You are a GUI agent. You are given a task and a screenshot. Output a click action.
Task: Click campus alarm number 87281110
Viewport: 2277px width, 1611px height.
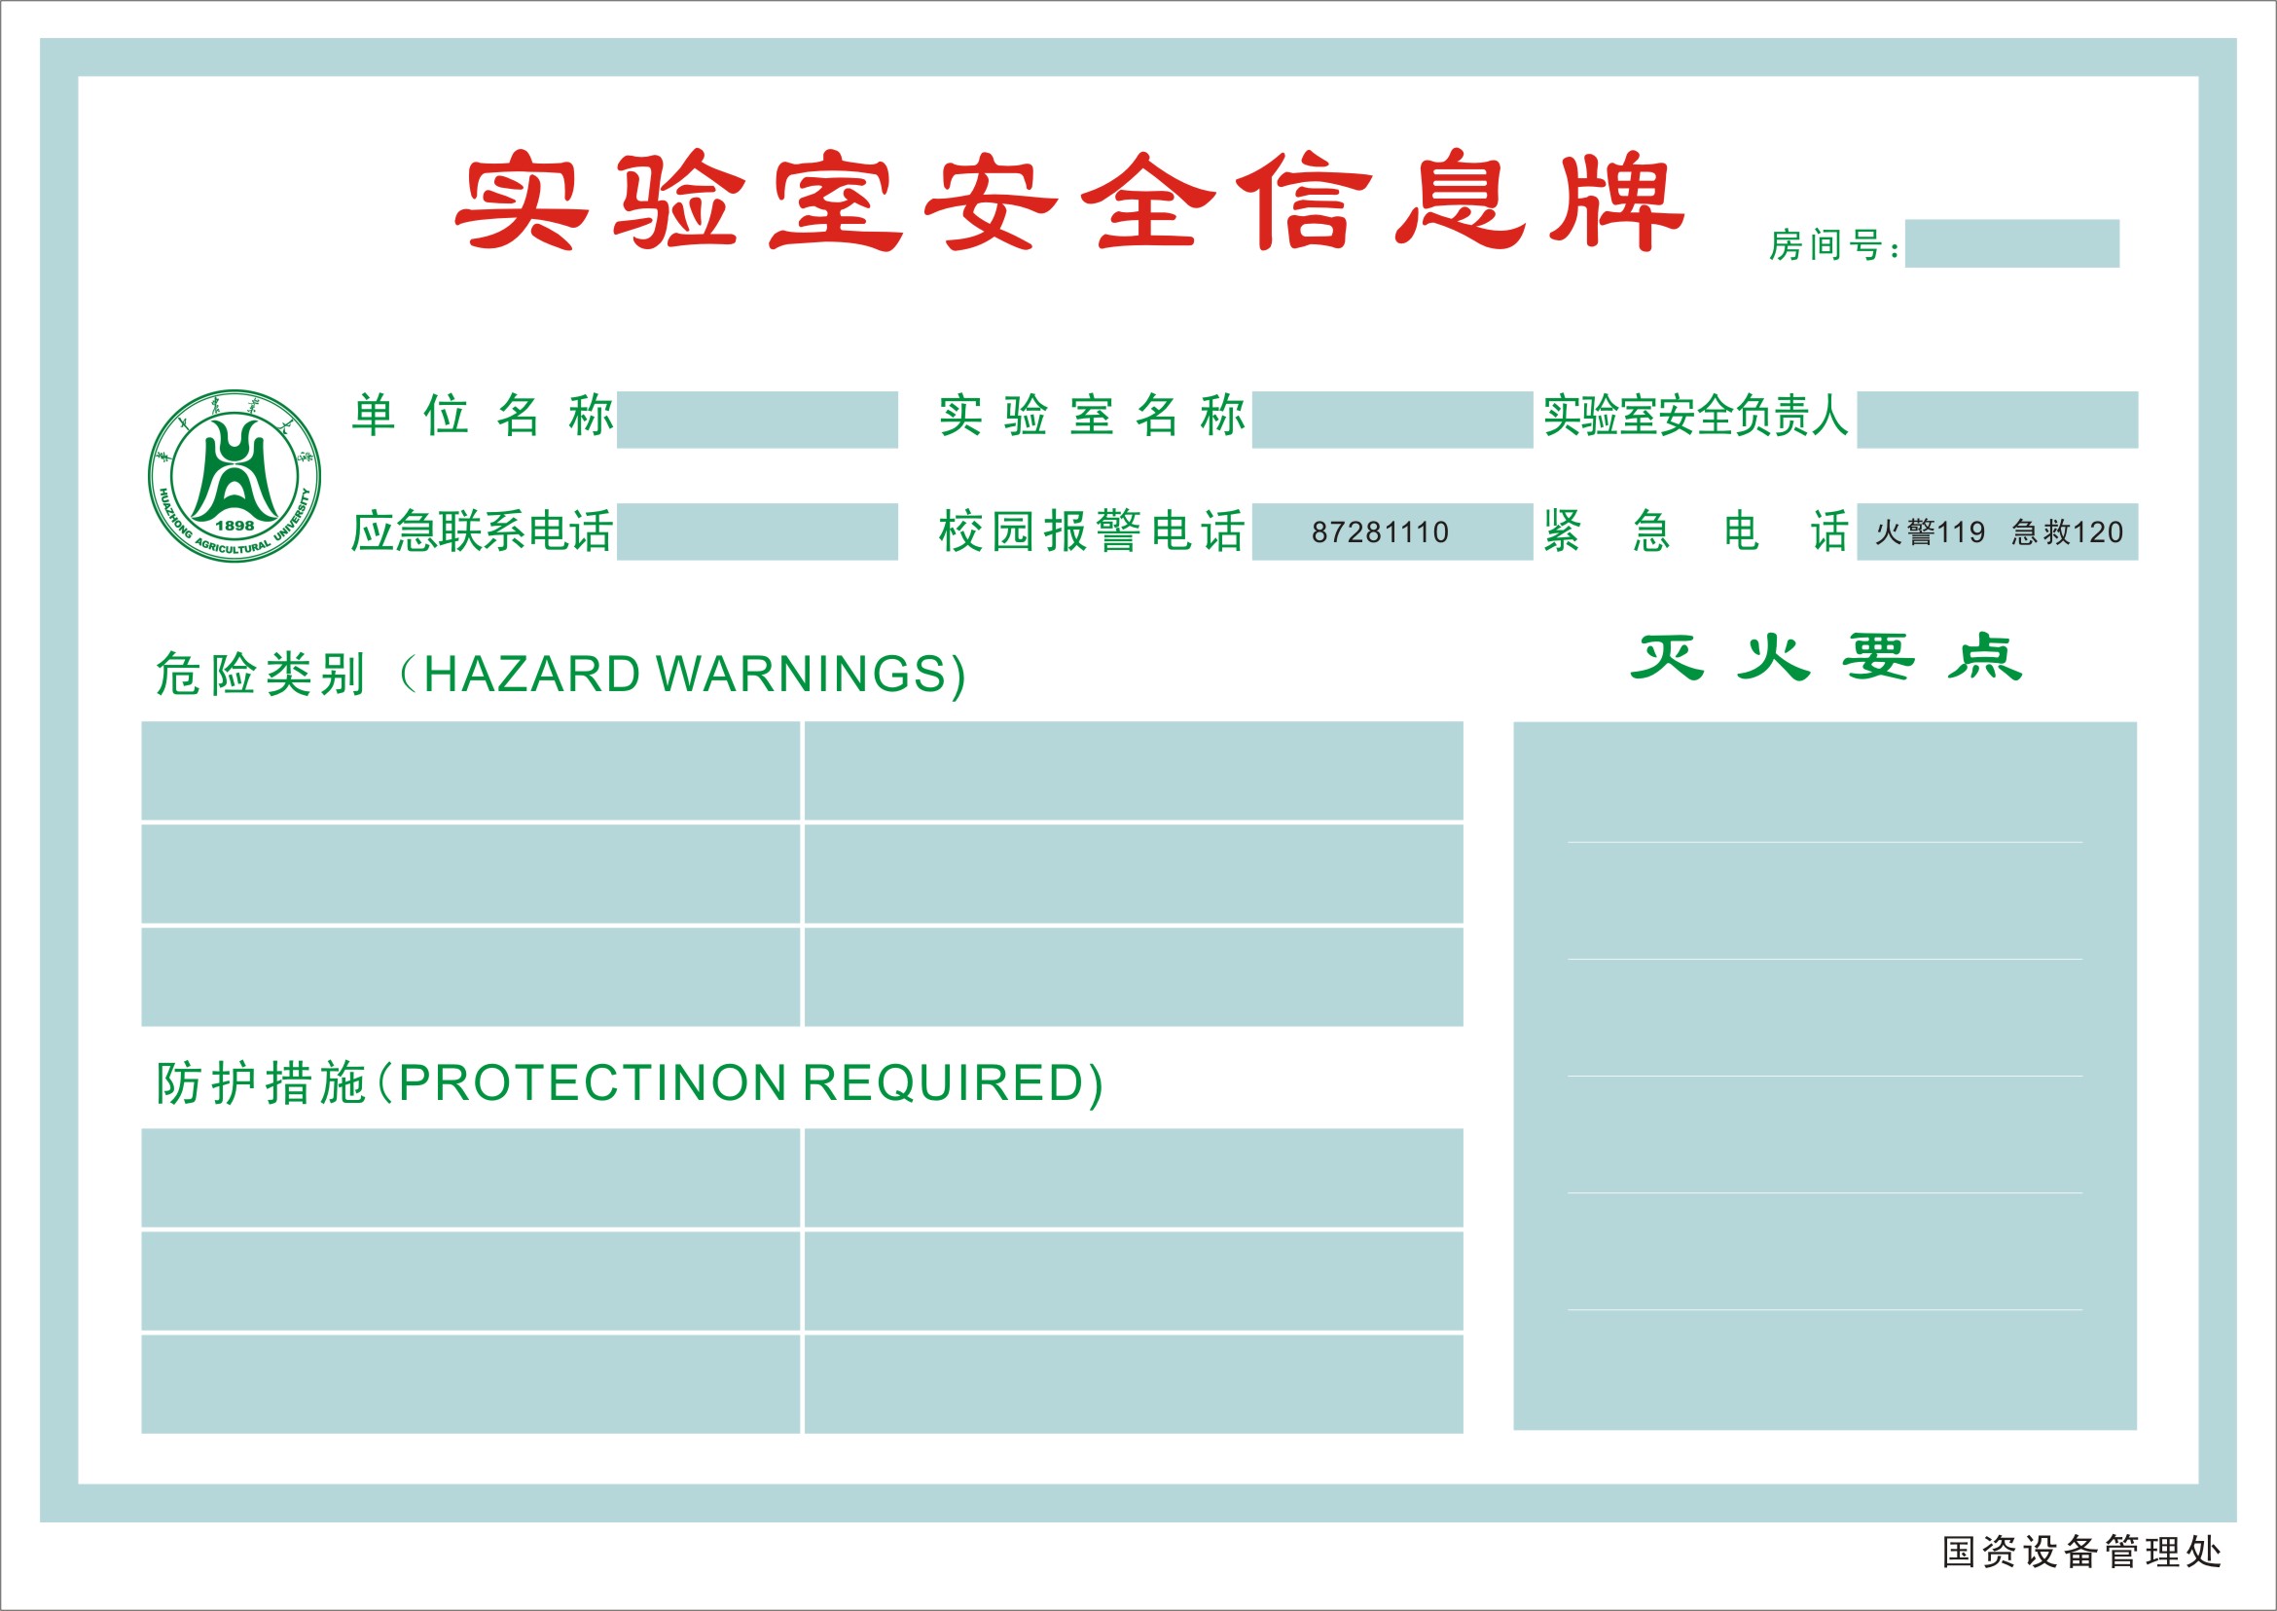coord(1380,532)
